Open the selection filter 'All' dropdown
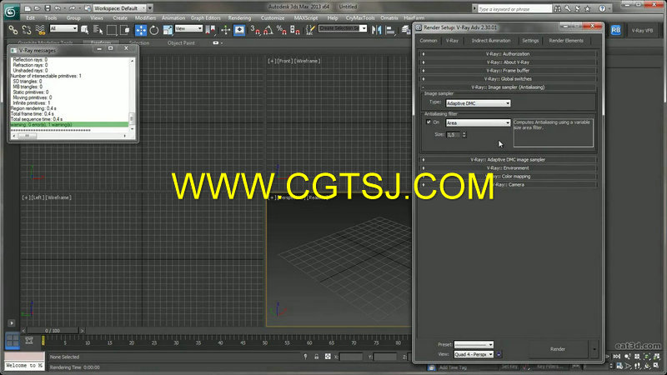667x375 pixels. 63,28
